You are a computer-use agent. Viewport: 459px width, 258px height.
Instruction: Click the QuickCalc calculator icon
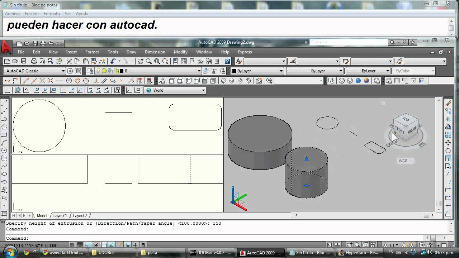(x=217, y=61)
